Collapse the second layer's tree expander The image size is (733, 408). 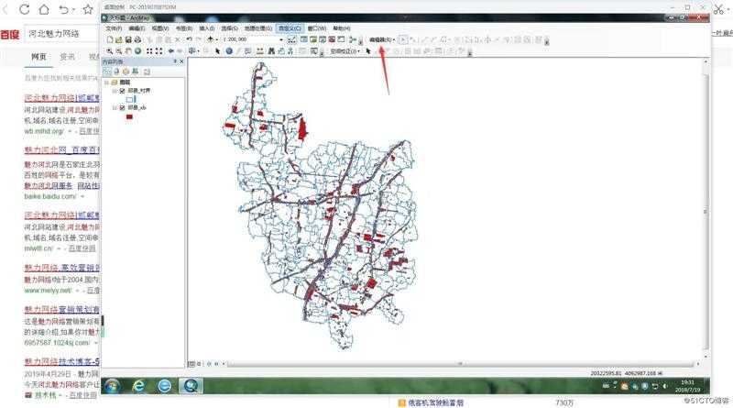pyautogui.click(x=115, y=107)
